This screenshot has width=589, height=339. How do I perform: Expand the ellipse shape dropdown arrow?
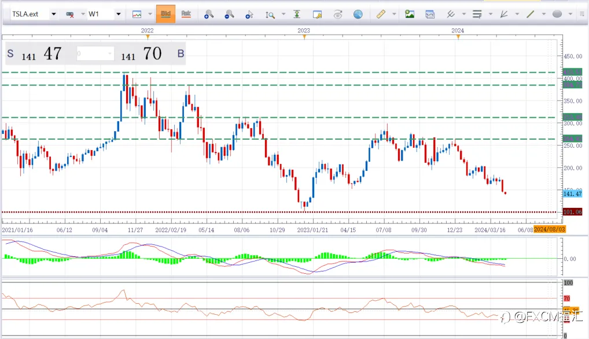[x=570, y=14]
